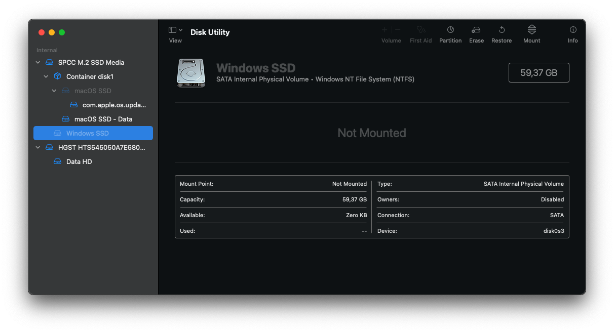Click the Internal sidebar section header
This screenshot has height=332, width=614.
coord(47,50)
